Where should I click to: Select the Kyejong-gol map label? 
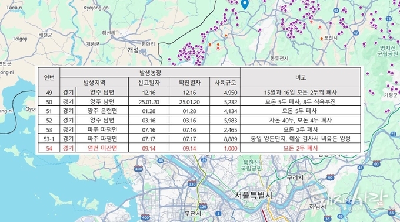click(x=96, y=8)
